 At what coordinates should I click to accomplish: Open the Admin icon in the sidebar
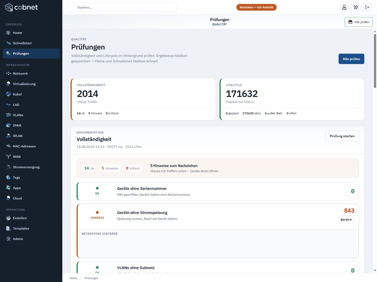[x=8, y=239]
